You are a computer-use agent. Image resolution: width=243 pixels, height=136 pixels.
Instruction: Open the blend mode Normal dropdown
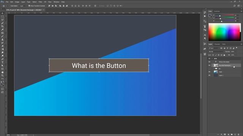tap(216, 51)
